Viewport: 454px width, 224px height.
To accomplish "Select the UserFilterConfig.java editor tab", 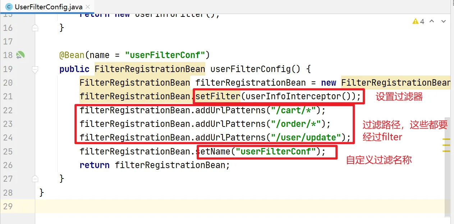I will (47, 7).
